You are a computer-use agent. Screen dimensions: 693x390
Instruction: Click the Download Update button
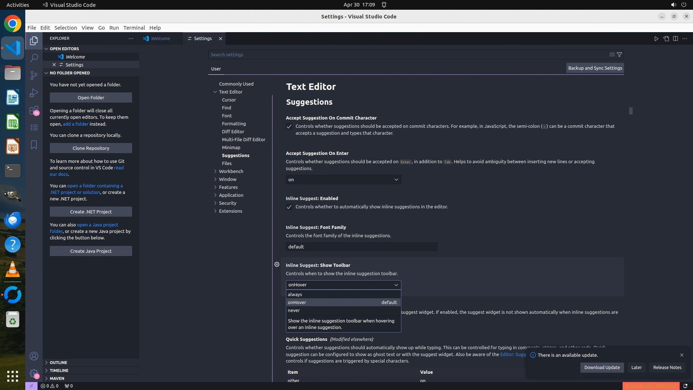pos(602,367)
